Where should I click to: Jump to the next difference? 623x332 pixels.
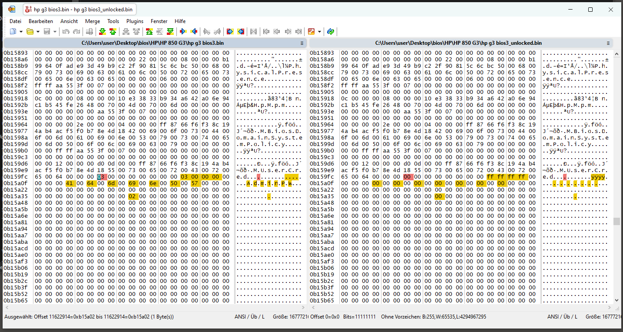pos(103,31)
